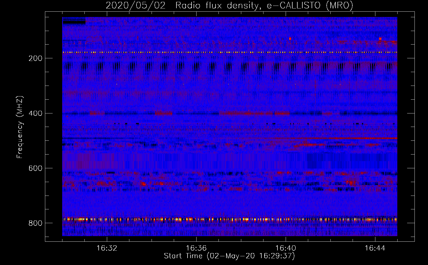Image resolution: width=428 pixels, height=265 pixels.
Task: Click the 'Start Time (02-May-20 16:29:37)' label
Action: [229, 256]
